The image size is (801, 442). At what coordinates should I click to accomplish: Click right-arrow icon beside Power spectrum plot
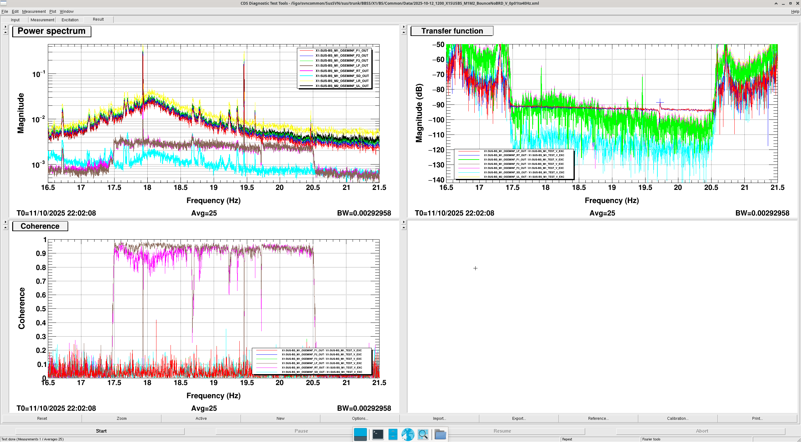point(5,27)
